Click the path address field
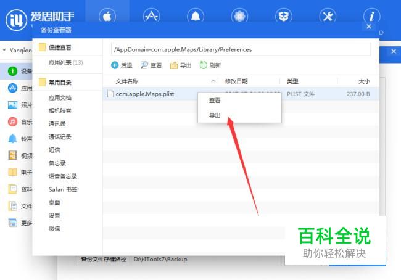 (x=241, y=49)
